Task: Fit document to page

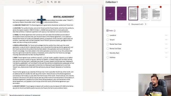Action: coord(59,2)
